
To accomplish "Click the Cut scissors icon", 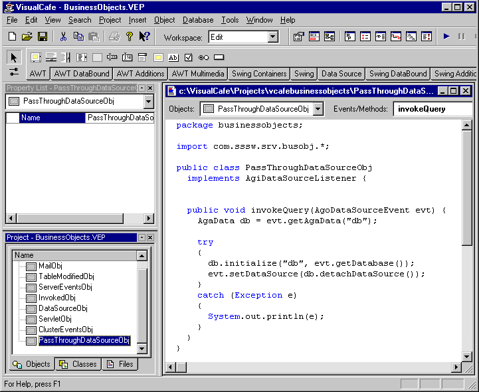I will tap(63, 37).
